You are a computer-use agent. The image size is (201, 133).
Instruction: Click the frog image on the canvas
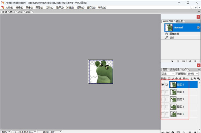coord(100,72)
